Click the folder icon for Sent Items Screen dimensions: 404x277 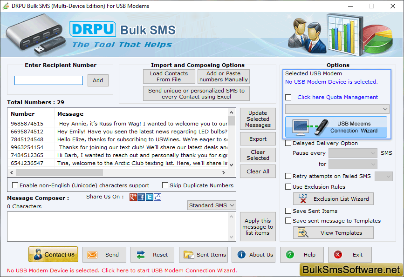(189, 255)
